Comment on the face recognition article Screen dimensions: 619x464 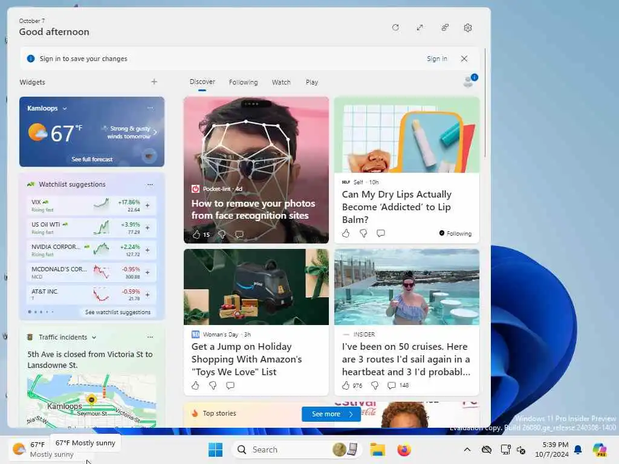pos(239,234)
